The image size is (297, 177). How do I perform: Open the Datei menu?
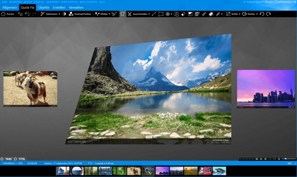click(5, 2)
